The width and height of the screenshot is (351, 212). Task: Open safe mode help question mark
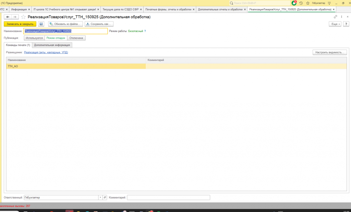145,31
